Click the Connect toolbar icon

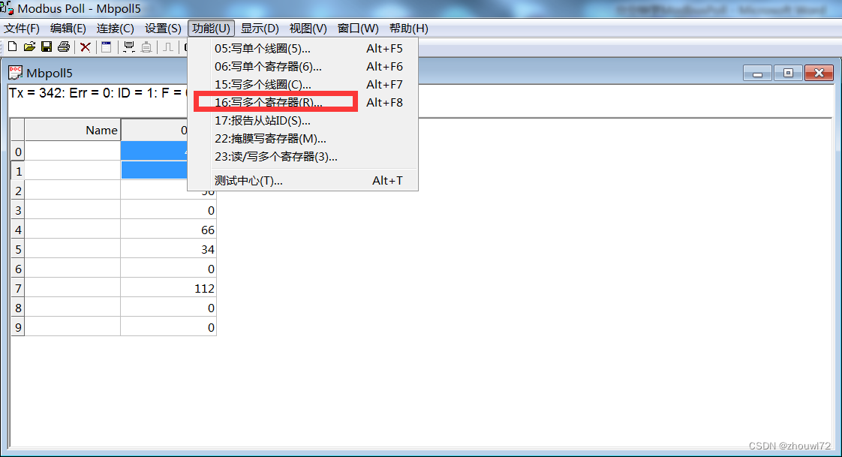coord(129,47)
